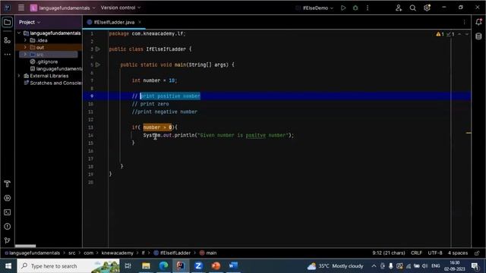Click src breadcrumb

tap(72, 253)
